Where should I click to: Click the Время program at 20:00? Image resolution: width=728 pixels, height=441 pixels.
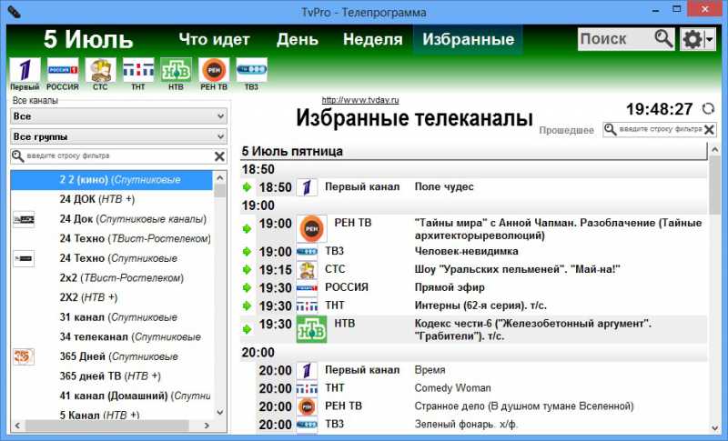click(x=430, y=370)
